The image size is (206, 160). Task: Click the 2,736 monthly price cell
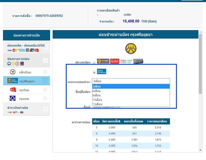[x=158, y=134]
